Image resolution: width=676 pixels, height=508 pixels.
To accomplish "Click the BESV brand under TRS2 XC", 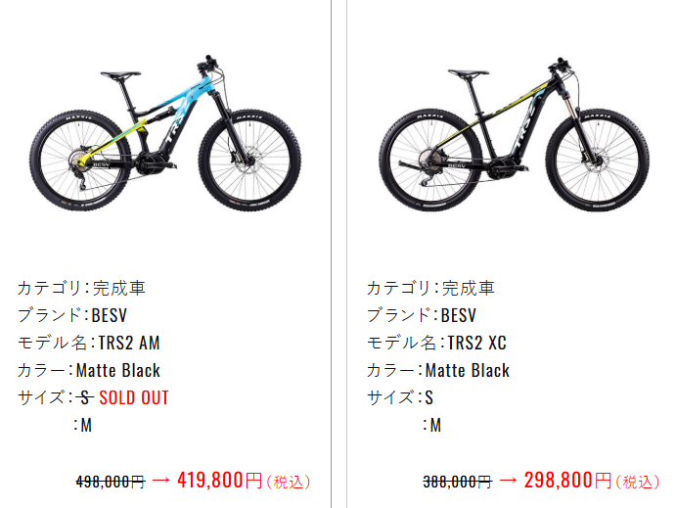I will point(458,315).
